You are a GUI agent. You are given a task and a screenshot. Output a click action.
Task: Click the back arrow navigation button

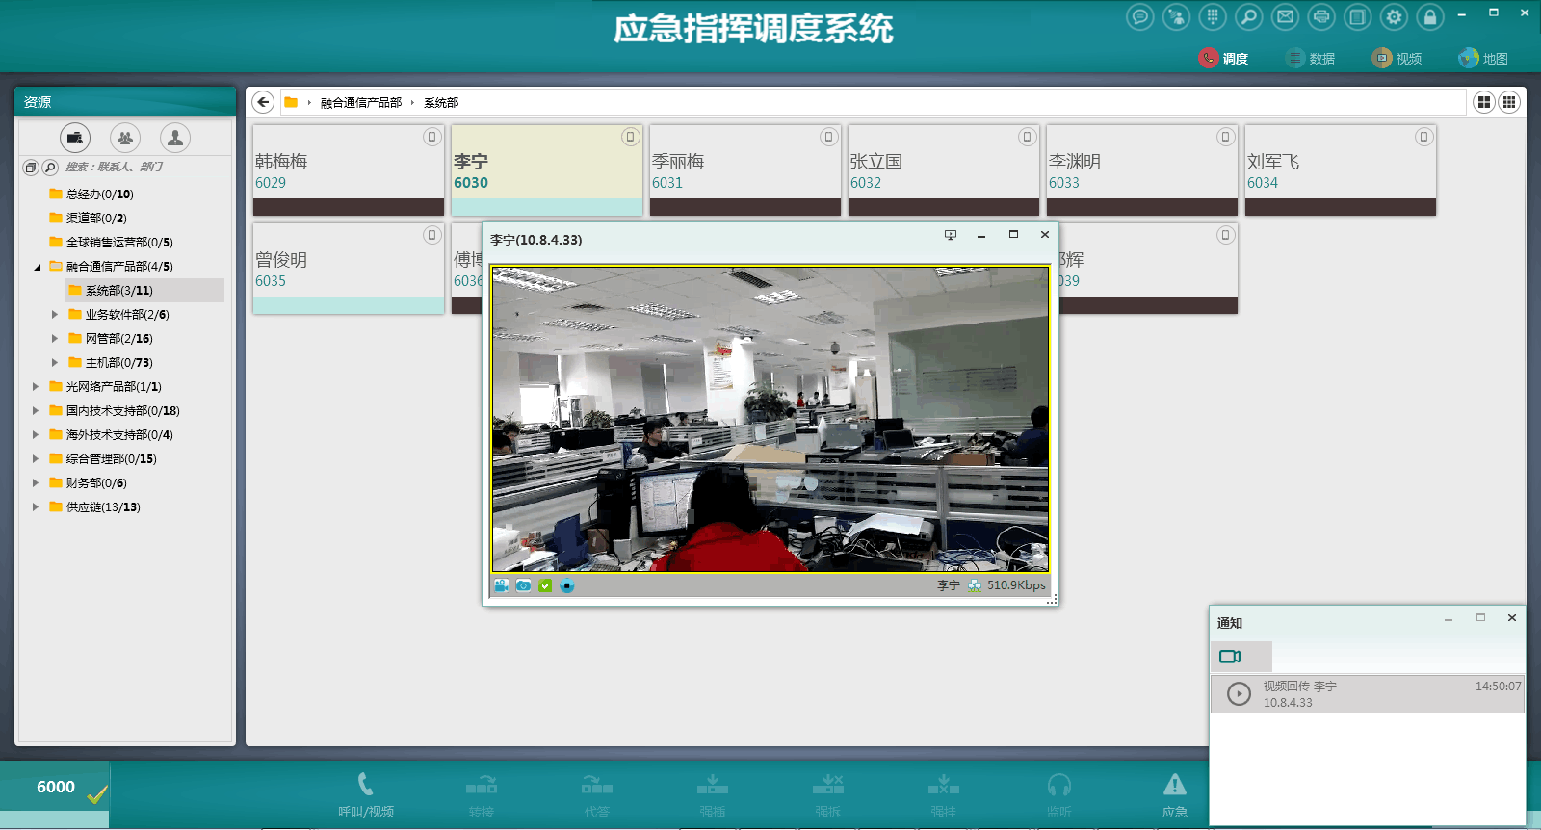(x=263, y=102)
